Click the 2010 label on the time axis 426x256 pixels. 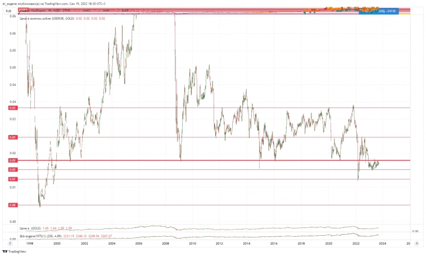pyautogui.click(x=192, y=244)
